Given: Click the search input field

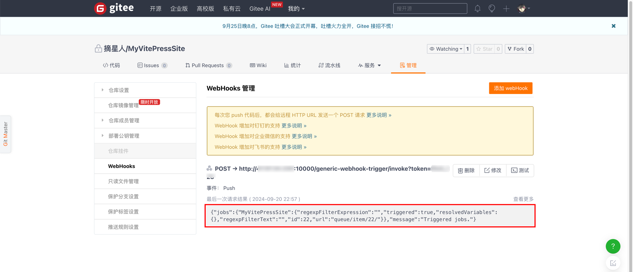Looking at the screenshot, I should pyautogui.click(x=430, y=8).
